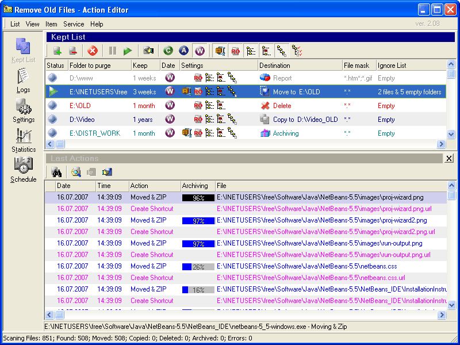Click the remove item red minus icon
Screen dimensions: 460x345
73,51
